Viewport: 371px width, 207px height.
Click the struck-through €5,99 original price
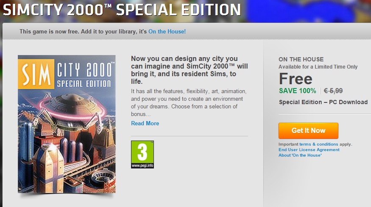333,91
